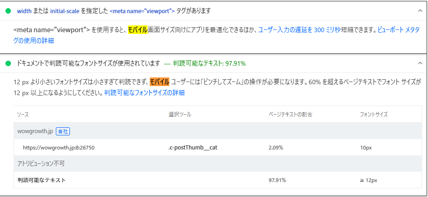Open the ユーザー入力の遅延を 300 ミリ秒 link
The height and width of the screenshot is (197, 428).
[299, 30]
